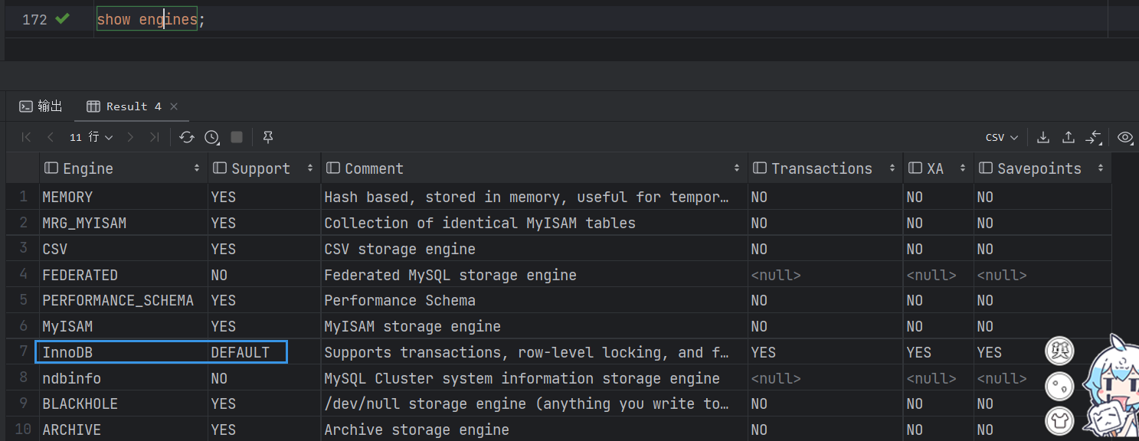Viewport: 1139px width, 441px height.
Task: Switch to the 输出 tab
Action: pos(41,106)
